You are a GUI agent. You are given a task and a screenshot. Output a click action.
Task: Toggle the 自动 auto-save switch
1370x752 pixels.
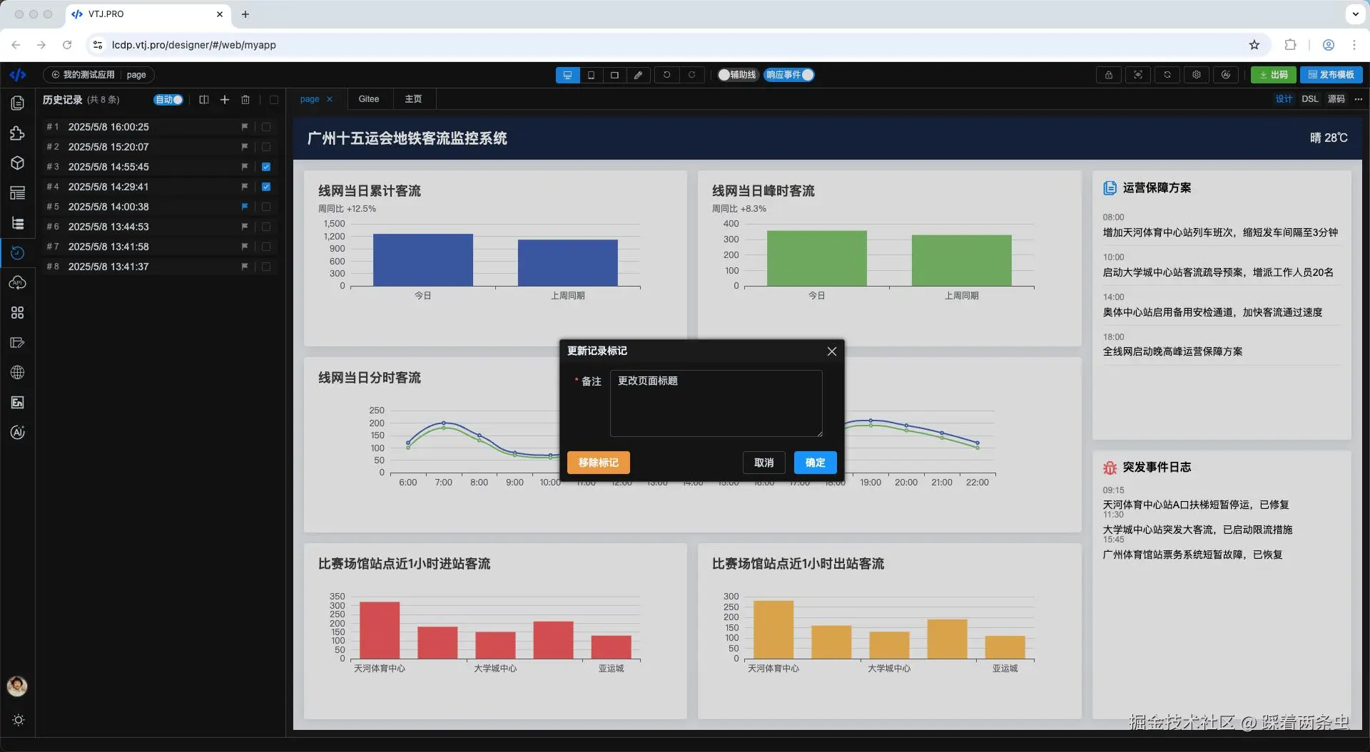pyautogui.click(x=168, y=100)
